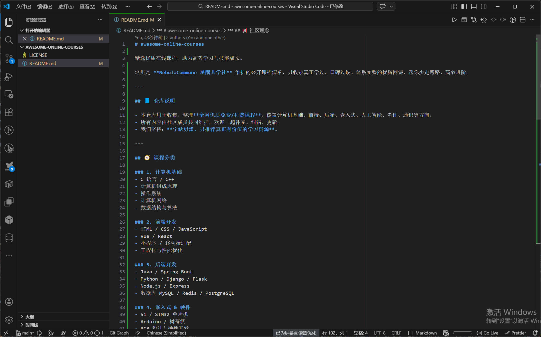Open the Search view in activity bar
The width and height of the screenshot is (541, 337).
pos(9,40)
